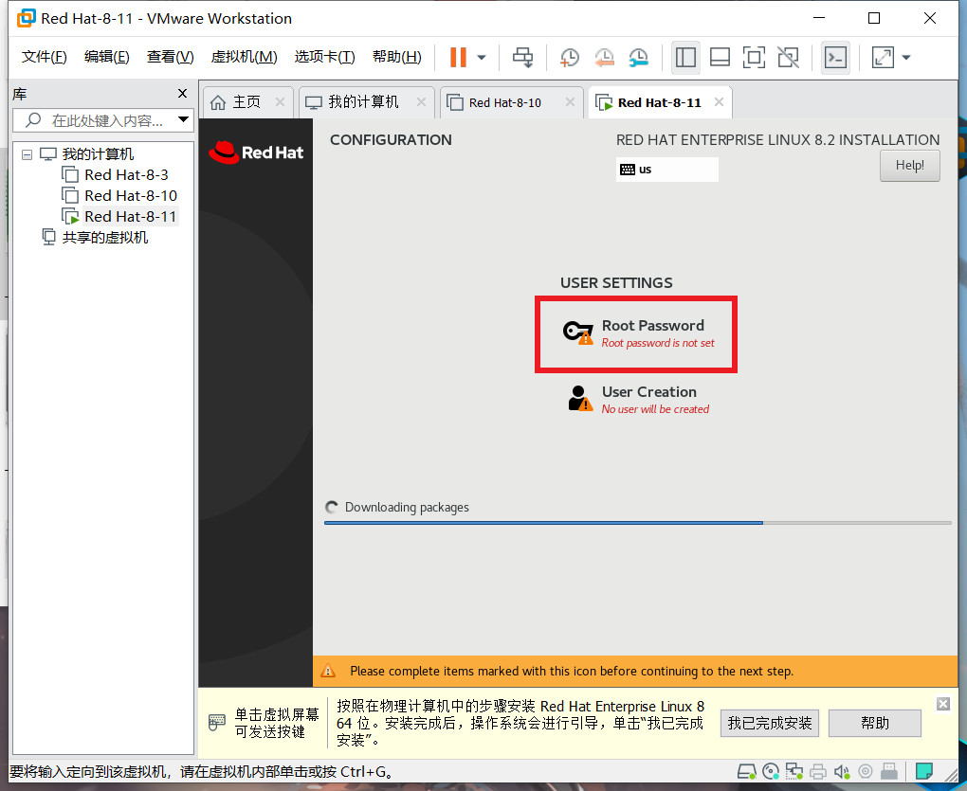Open the 编辑(E) menu
Viewport: 967px width, 791px height.
click(107, 57)
